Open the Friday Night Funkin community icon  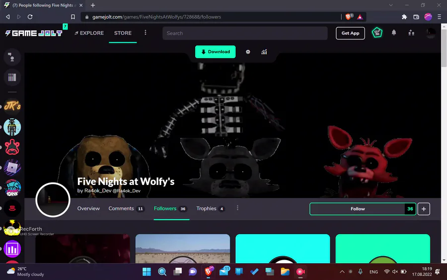(x=12, y=188)
